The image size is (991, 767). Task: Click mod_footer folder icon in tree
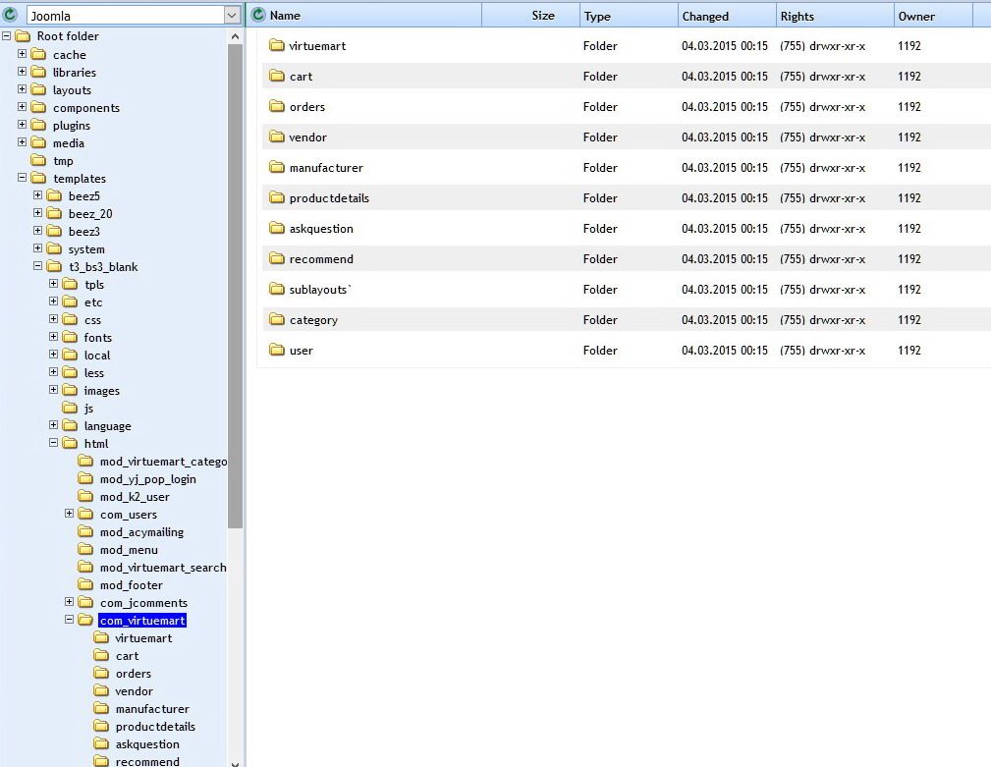click(x=85, y=585)
